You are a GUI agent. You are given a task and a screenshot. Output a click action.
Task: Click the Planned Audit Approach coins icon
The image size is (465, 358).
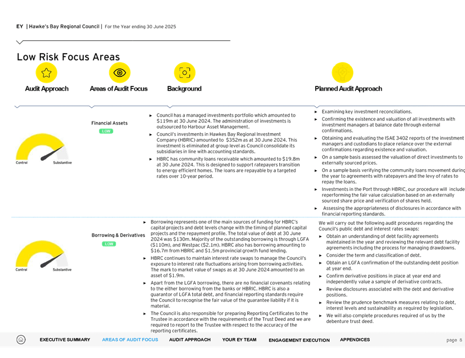pyautogui.click(x=343, y=73)
